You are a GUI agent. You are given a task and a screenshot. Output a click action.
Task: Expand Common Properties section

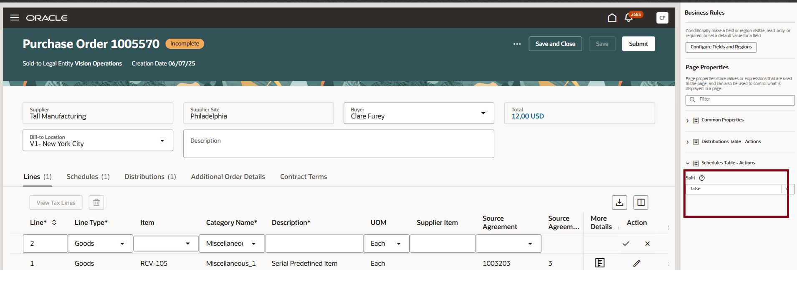coord(688,121)
